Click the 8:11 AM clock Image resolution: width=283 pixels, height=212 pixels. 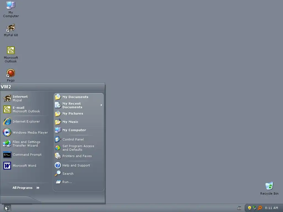coord(271,208)
